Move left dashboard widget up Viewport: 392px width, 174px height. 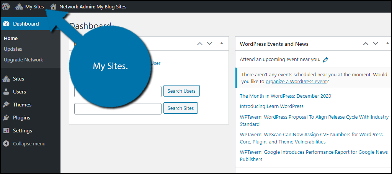coord(199,43)
